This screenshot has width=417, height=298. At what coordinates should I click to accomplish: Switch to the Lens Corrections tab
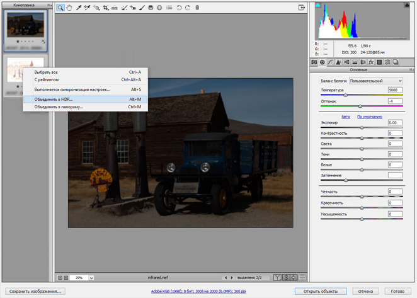(x=363, y=62)
